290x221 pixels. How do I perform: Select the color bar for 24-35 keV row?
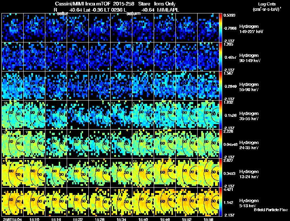coord(220,144)
